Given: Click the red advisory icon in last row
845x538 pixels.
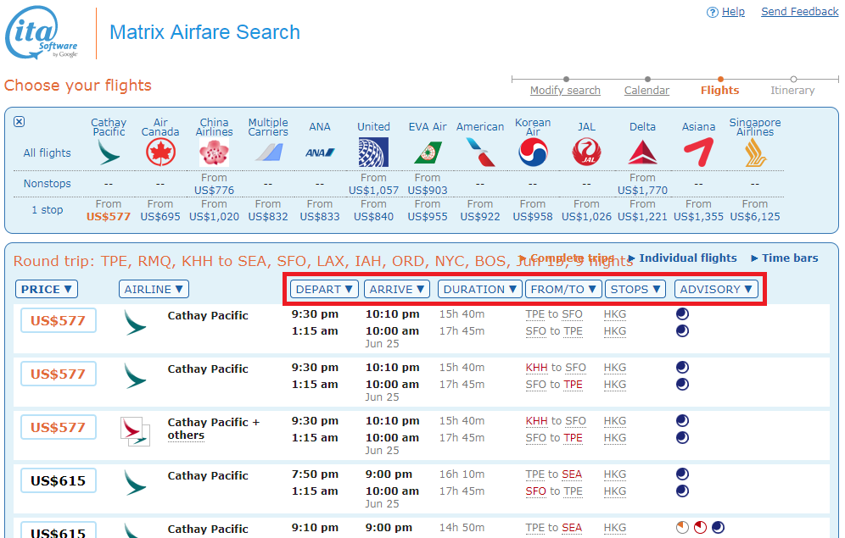Looking at the screenshot, I should (700, 527).
